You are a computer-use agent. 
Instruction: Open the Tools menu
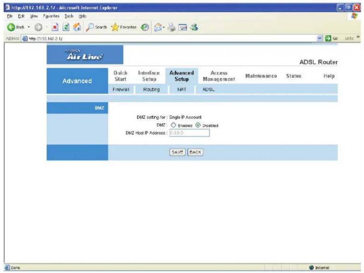coord(69,16)
